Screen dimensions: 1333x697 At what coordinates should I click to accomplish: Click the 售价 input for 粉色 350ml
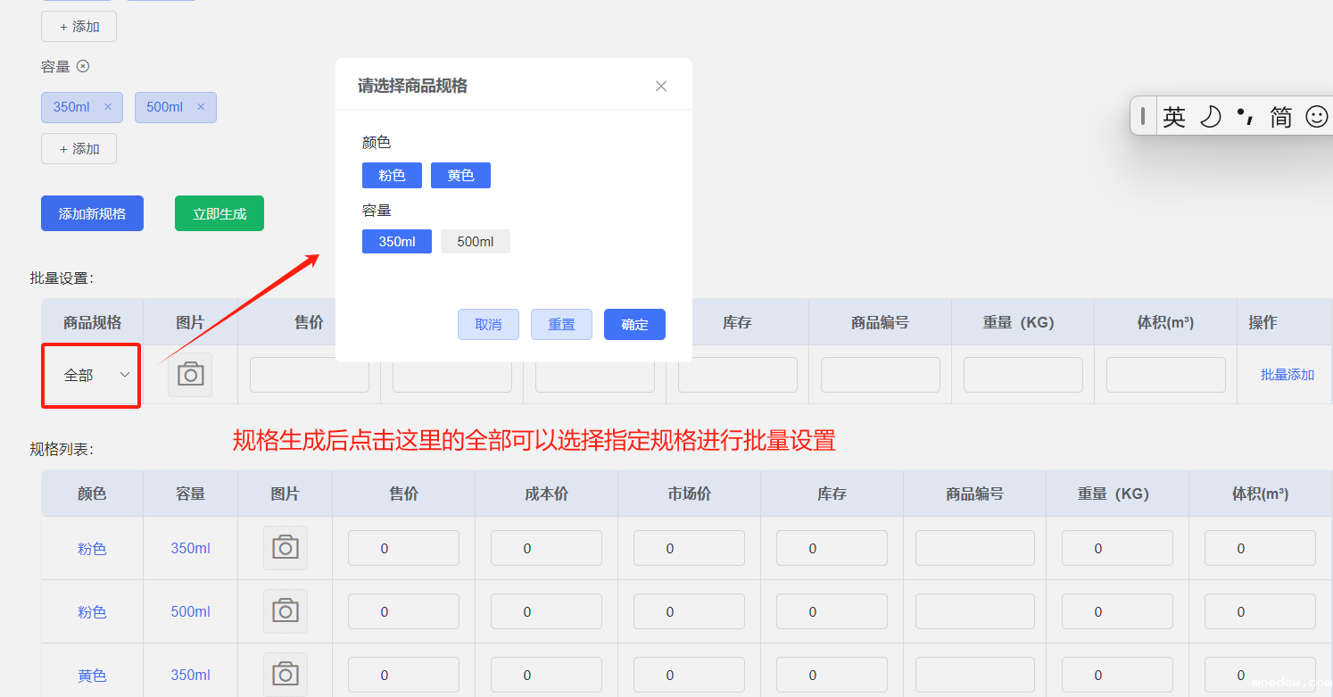point(403,549)
